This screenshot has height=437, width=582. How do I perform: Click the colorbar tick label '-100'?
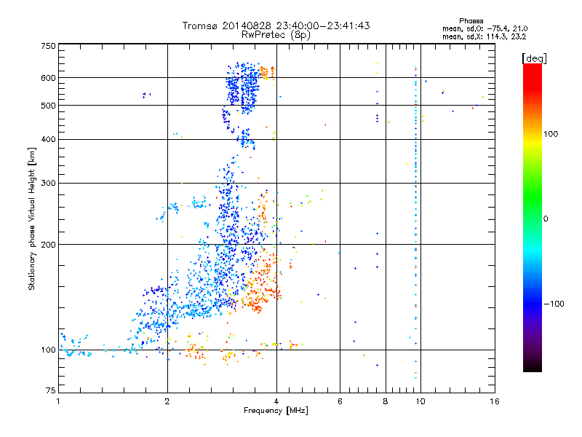coord(554,304)
